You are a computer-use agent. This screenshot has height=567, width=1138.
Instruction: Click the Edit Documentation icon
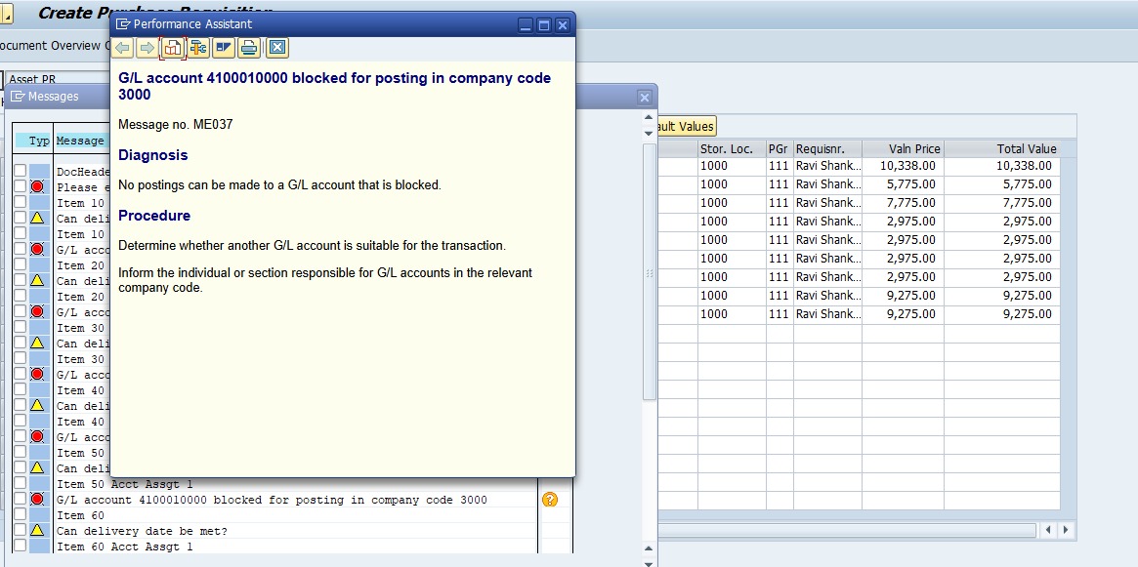click(x=224, y=48)
